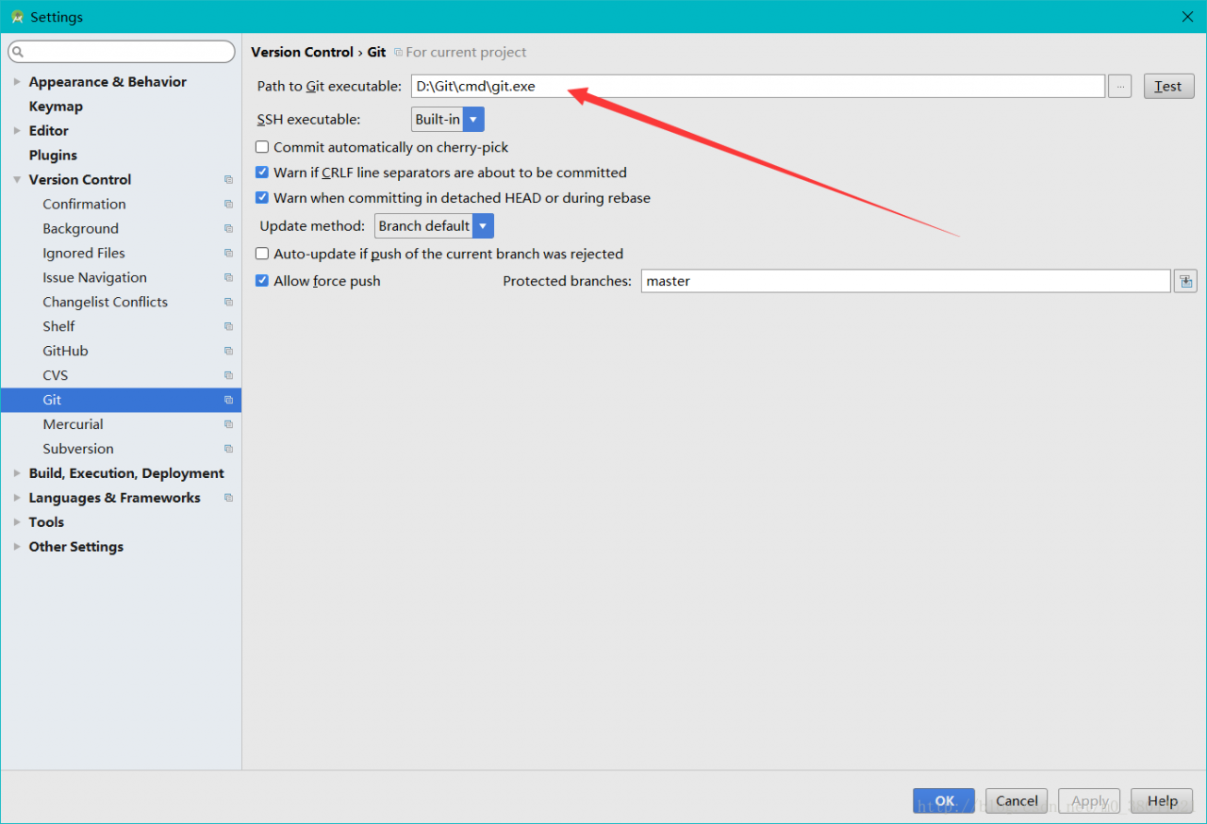This screenshot has width=1207, height=824.
Task: Click the Cancel button
Action: point(1017,801)
